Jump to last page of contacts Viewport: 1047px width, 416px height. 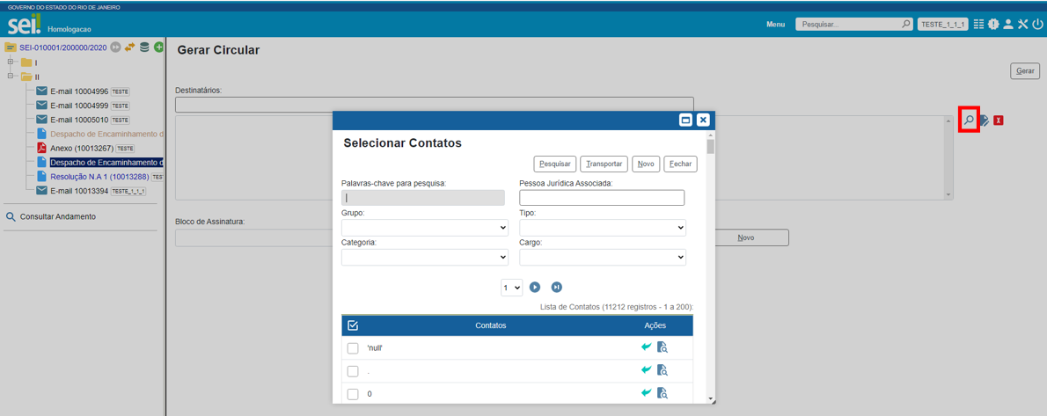pyautogui.click(x=557, y=288)
